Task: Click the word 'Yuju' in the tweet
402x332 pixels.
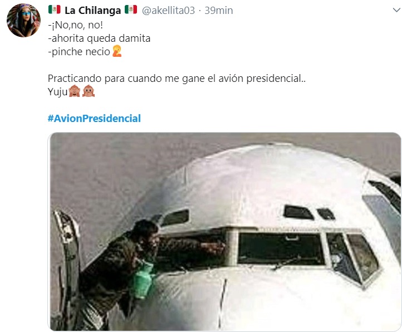Action: pyautogui.click(x=58, y=91)
